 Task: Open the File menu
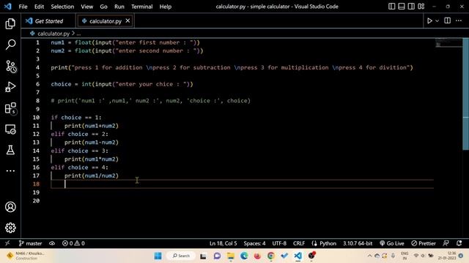tap(23, 7)
